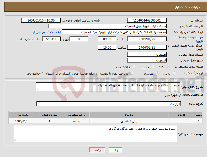Click requester field محمدجواد اتحادی
Screen dimensions: 207x157
coord(114,32)
